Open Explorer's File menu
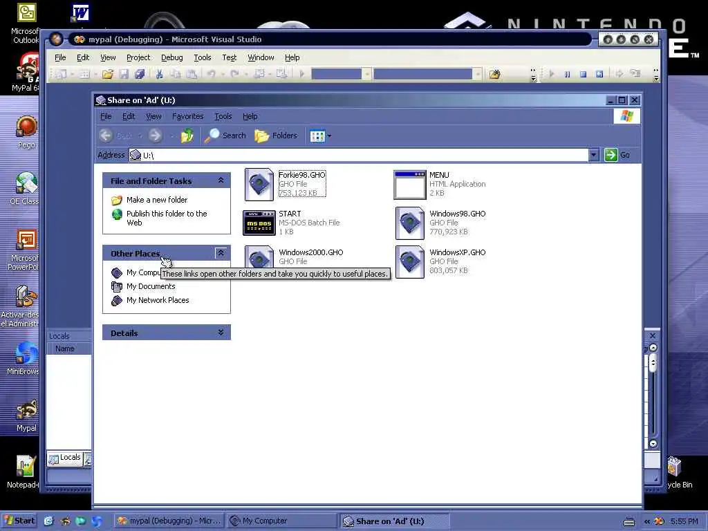 tap(106, 116)
